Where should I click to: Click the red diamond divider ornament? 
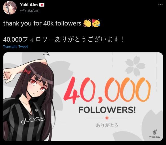[107, 118]
